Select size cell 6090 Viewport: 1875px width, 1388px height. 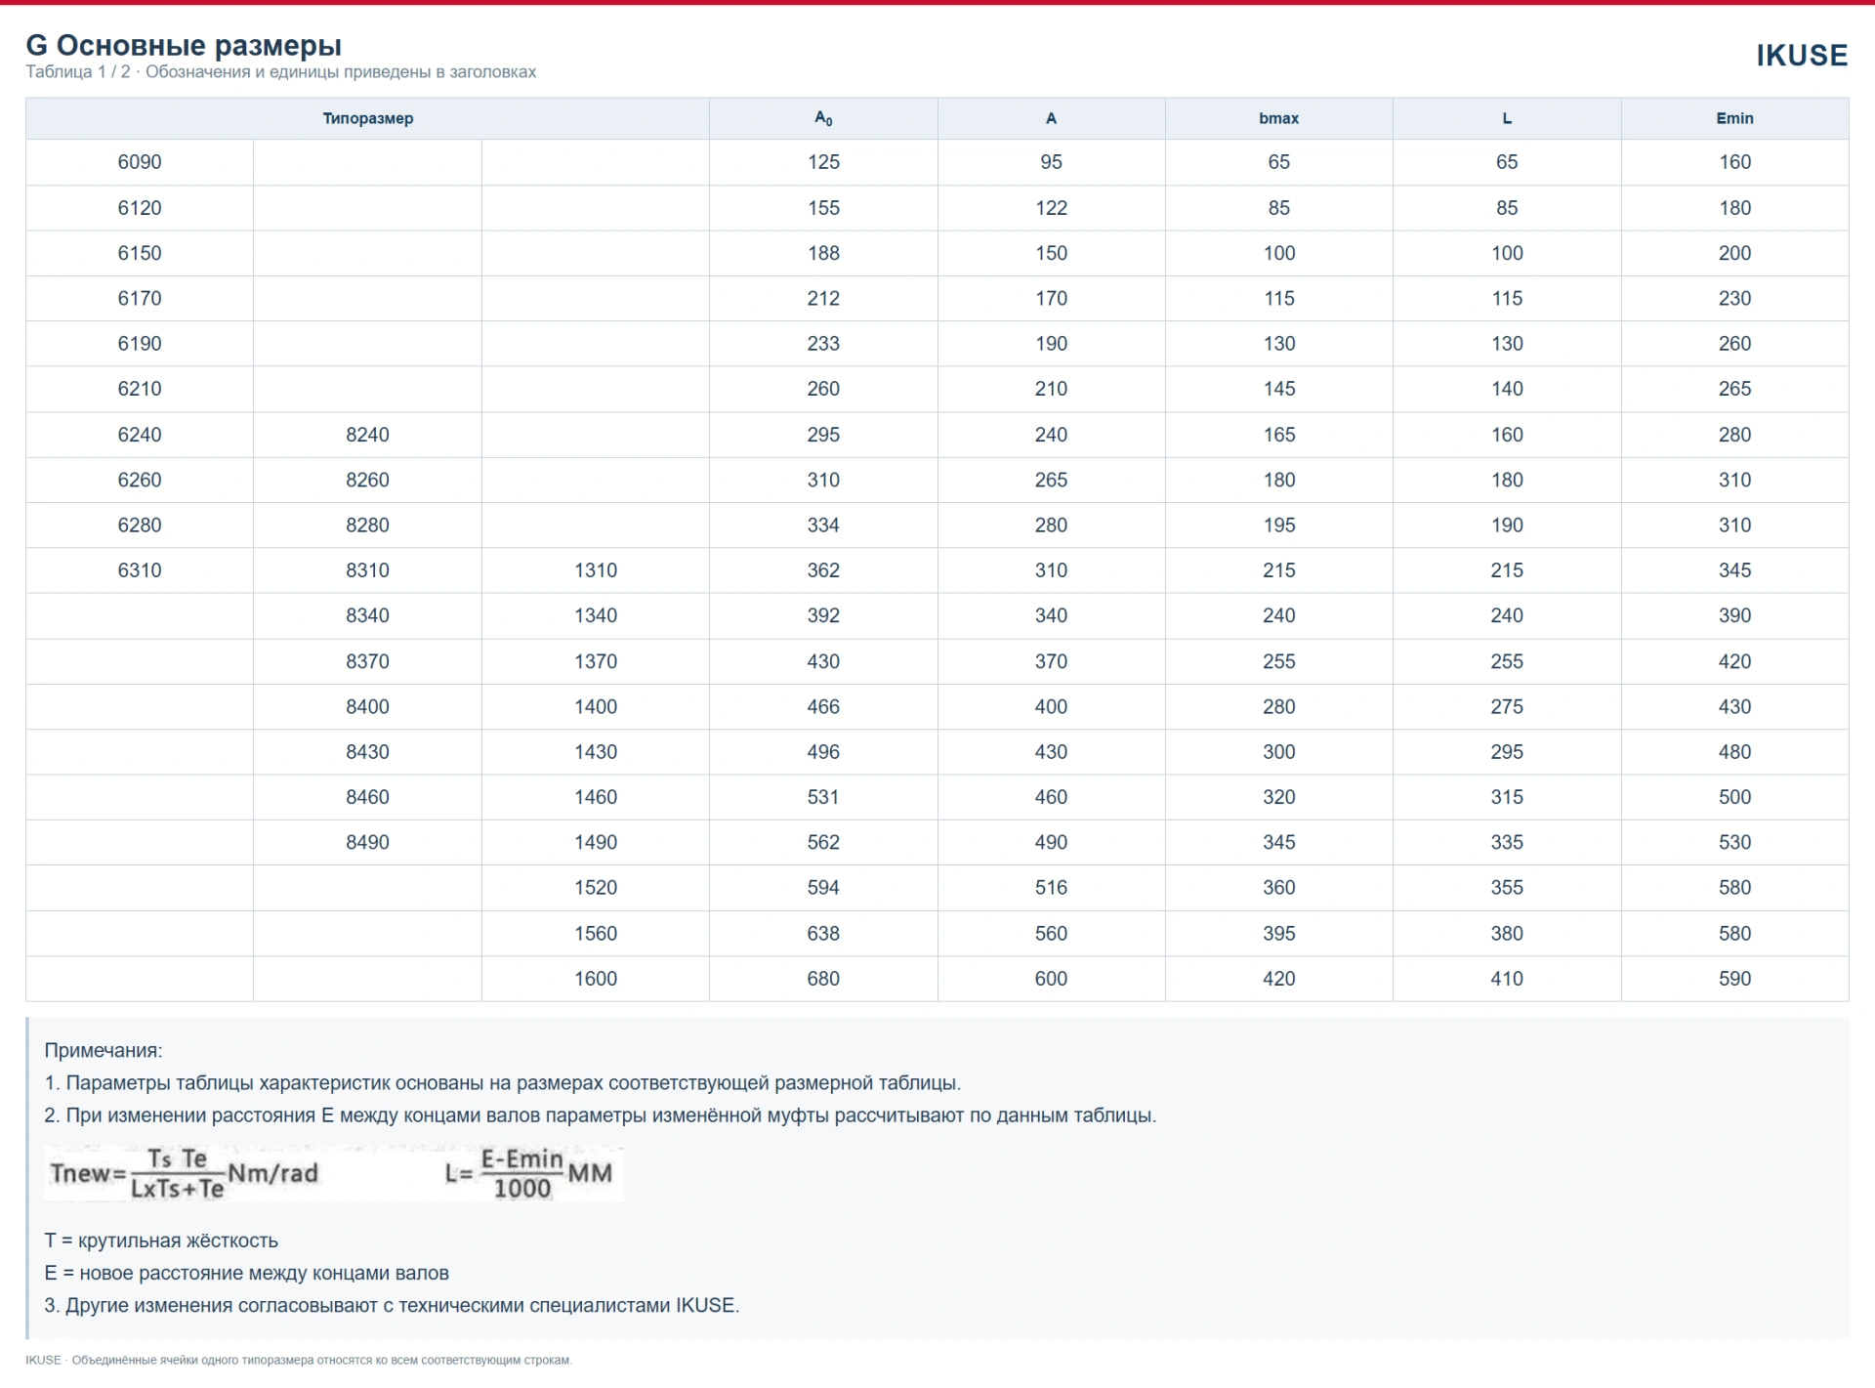click(x=140, y=162)
